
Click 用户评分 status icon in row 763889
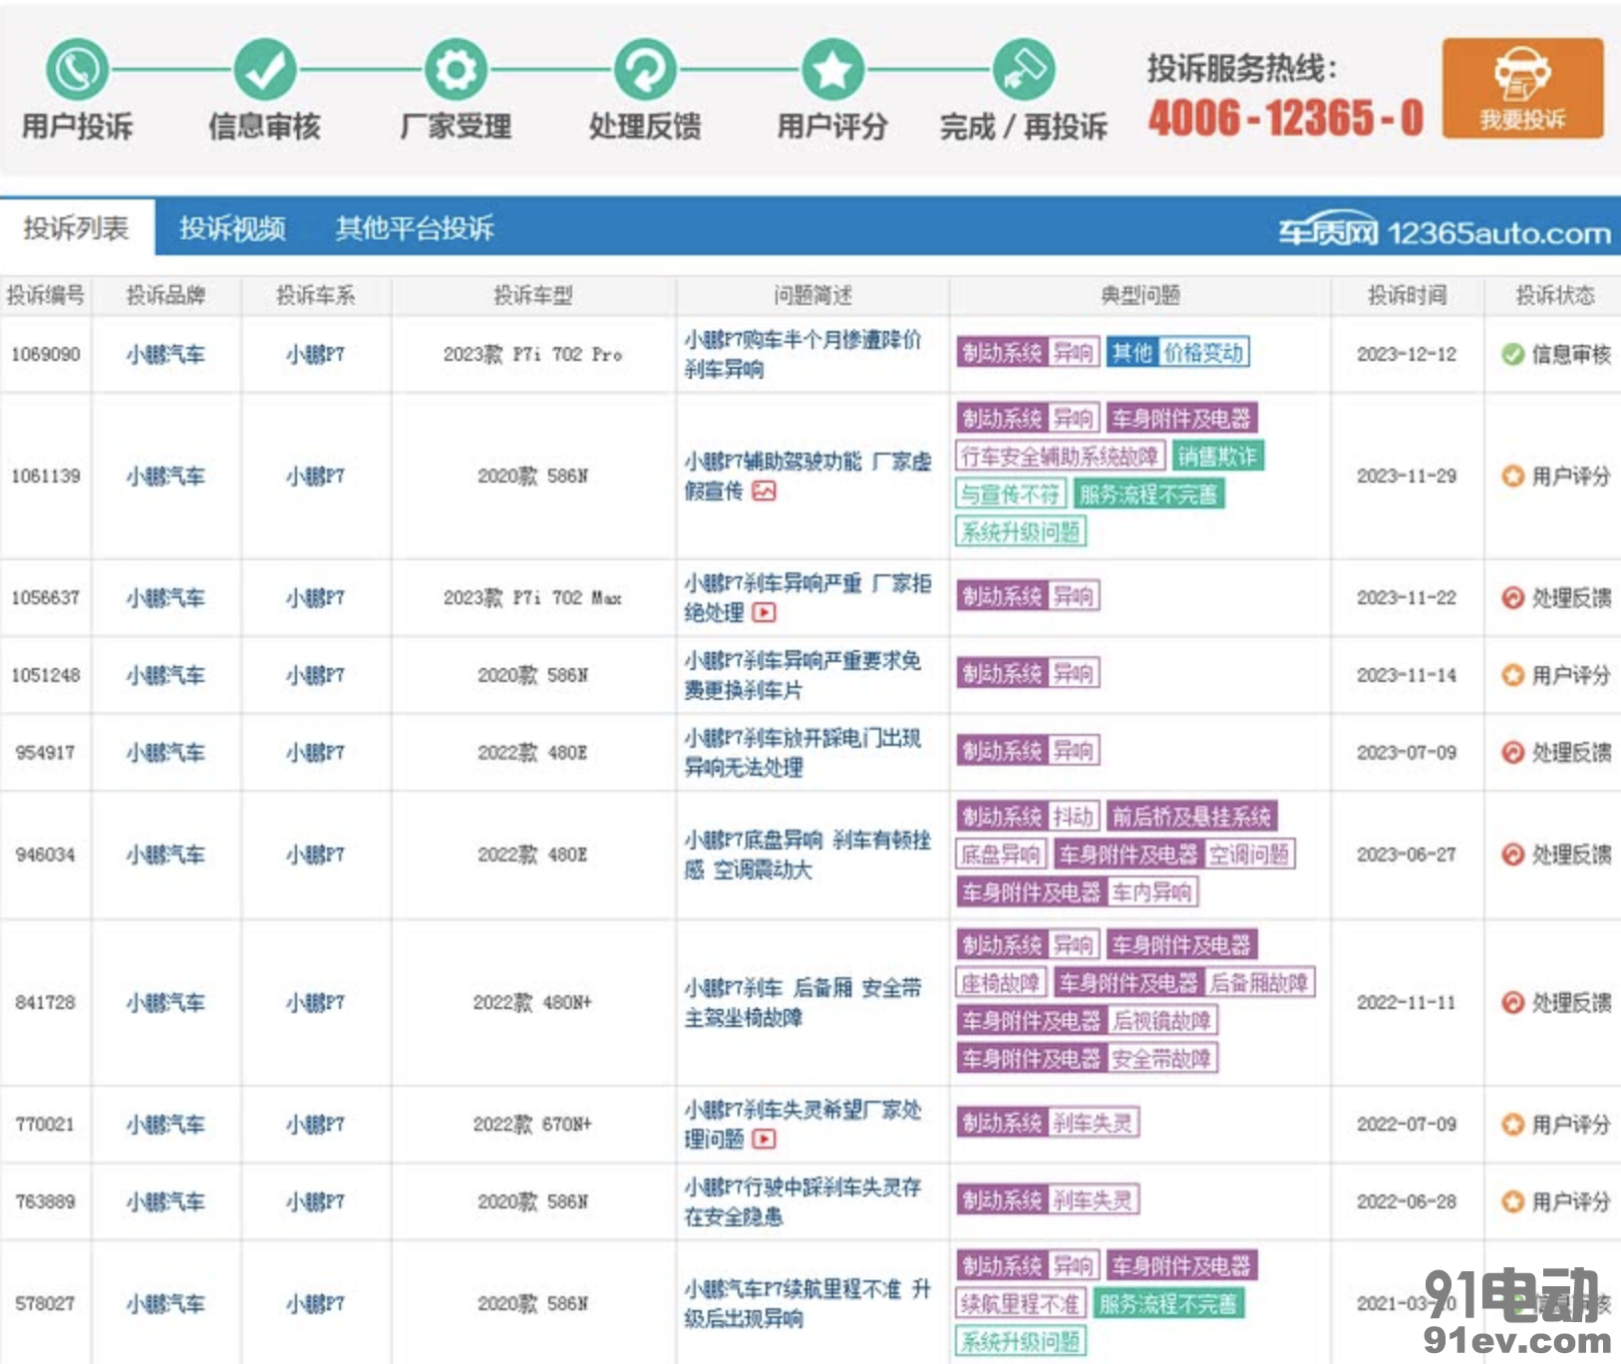pos(1513,1201)
